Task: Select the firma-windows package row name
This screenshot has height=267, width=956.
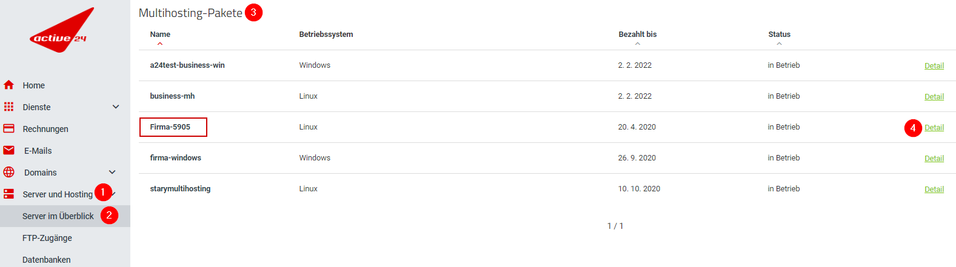Action: (176, 158)
